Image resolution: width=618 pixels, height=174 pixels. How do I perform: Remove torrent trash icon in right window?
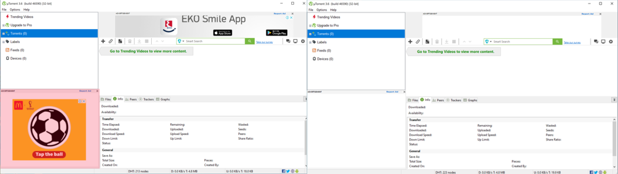(x=437, y=42)
